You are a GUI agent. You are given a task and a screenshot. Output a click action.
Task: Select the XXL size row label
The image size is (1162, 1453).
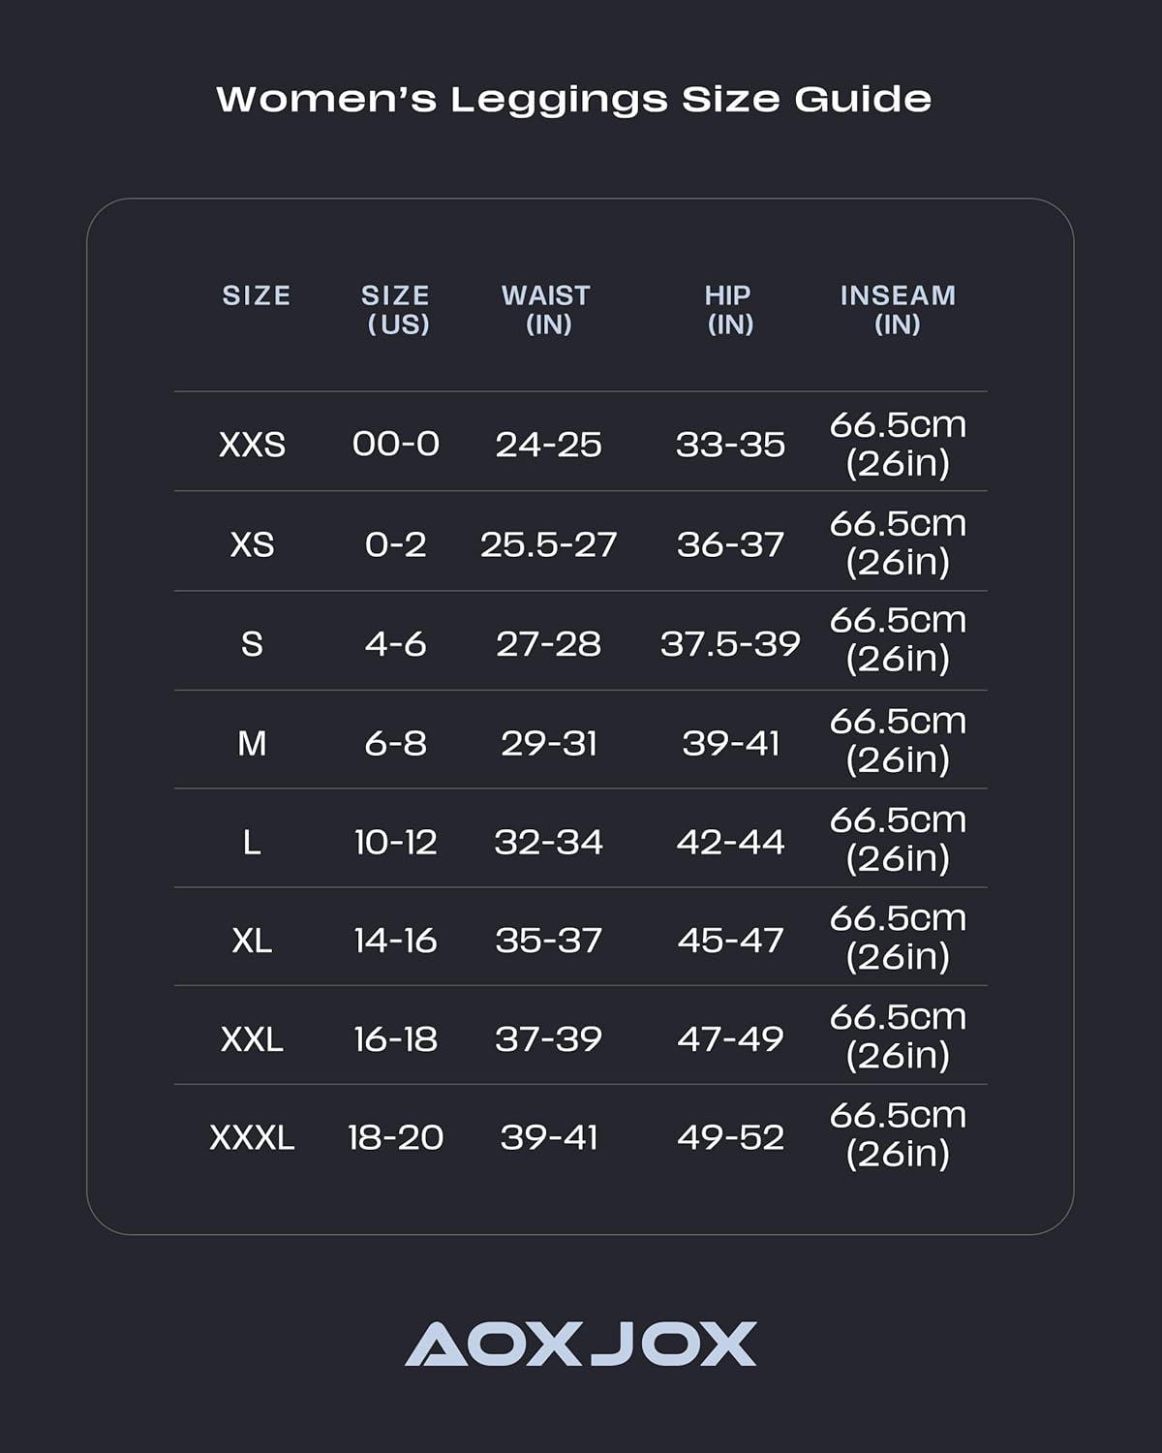coord(252,1039)
